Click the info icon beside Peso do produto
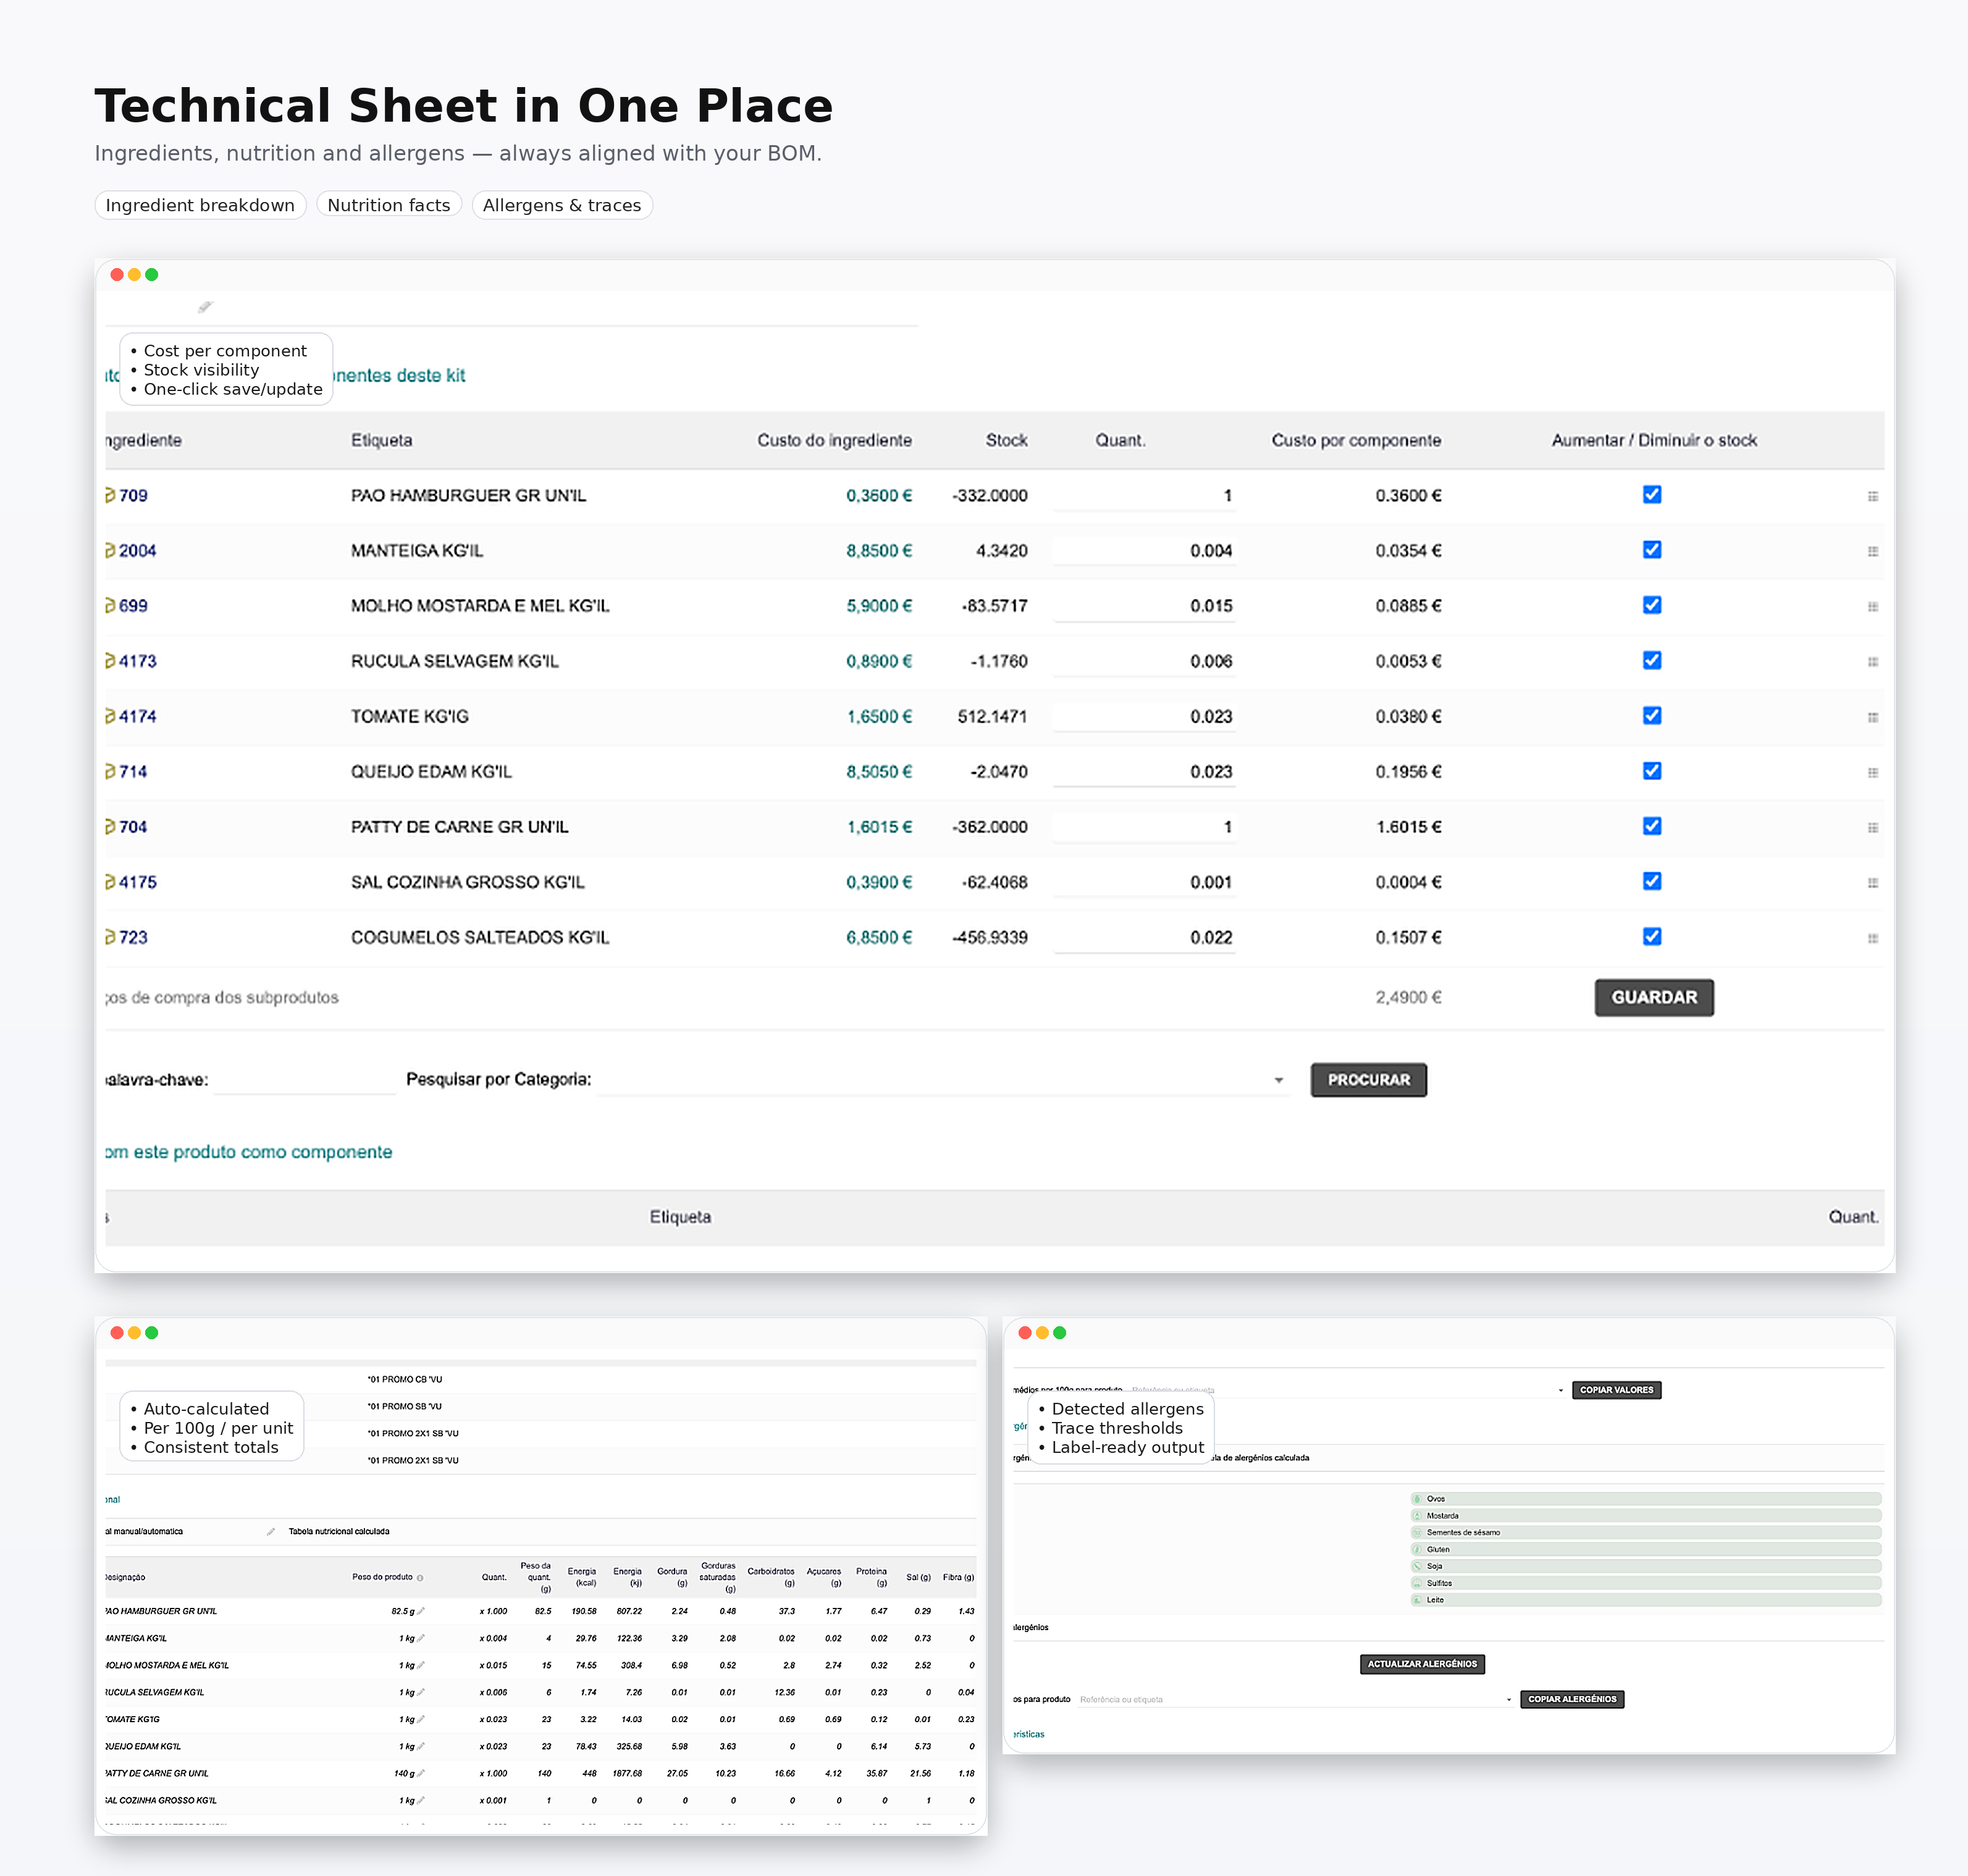Image resolution: width=1968 pixels, height=1876 pixels. [x=420, y=1578]
